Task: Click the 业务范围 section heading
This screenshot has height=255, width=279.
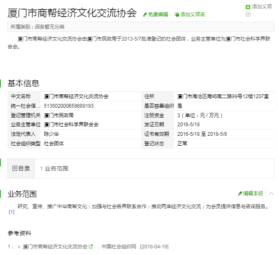Action: (x=22, y=194)
